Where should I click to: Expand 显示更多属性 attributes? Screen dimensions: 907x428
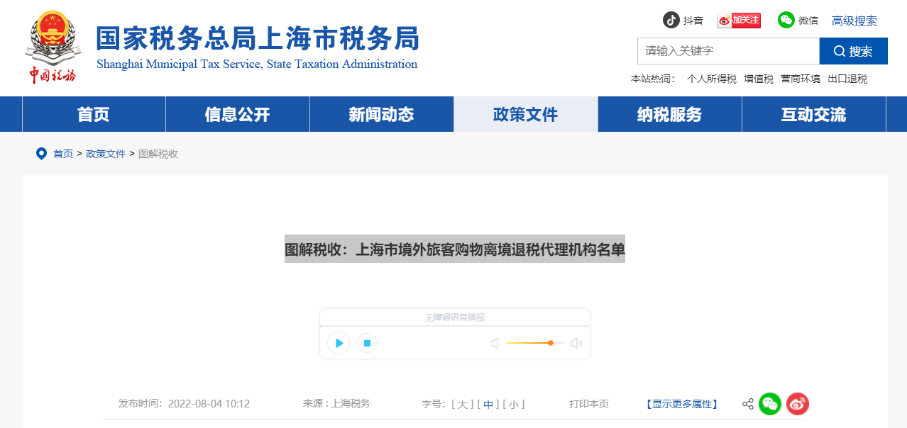pos(682,404)
